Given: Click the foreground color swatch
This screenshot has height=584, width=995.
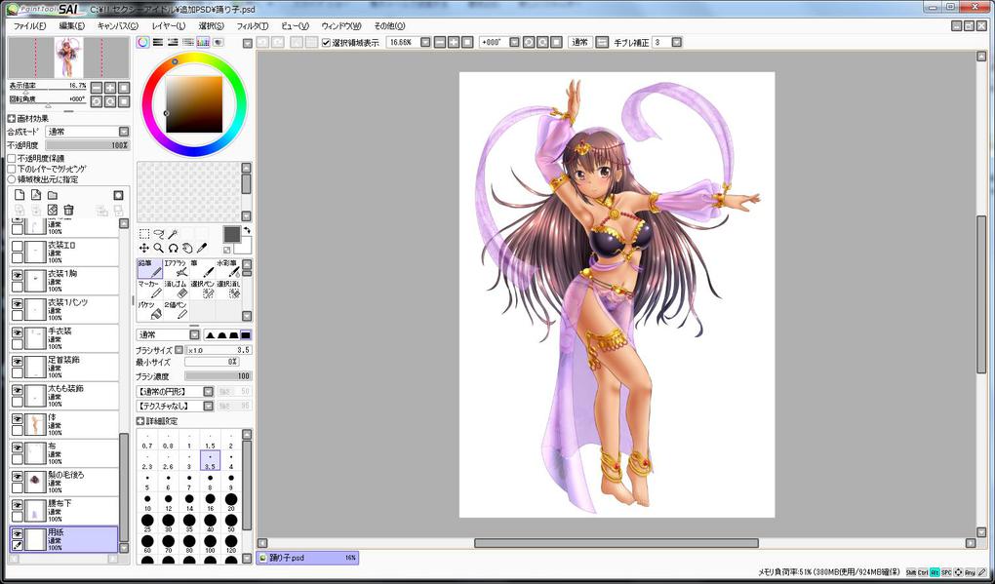Looking at the screenshot, I should tap(231, 235).
